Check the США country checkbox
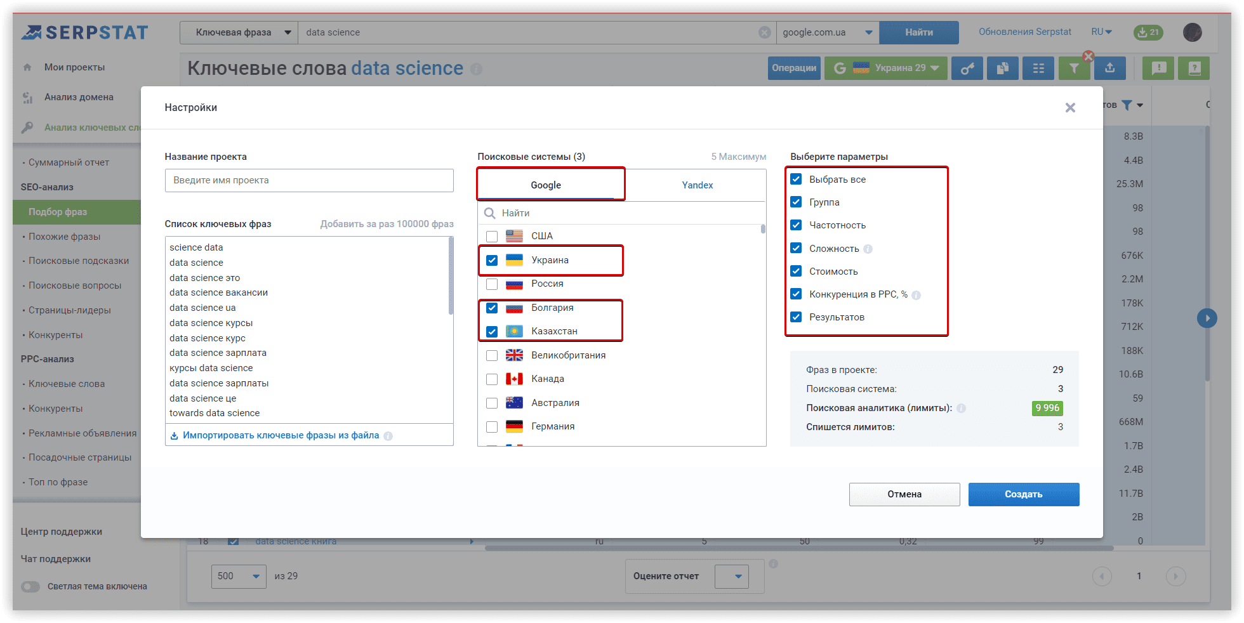Viewport: 1244px width, 623px height. [x=492, y=237]
